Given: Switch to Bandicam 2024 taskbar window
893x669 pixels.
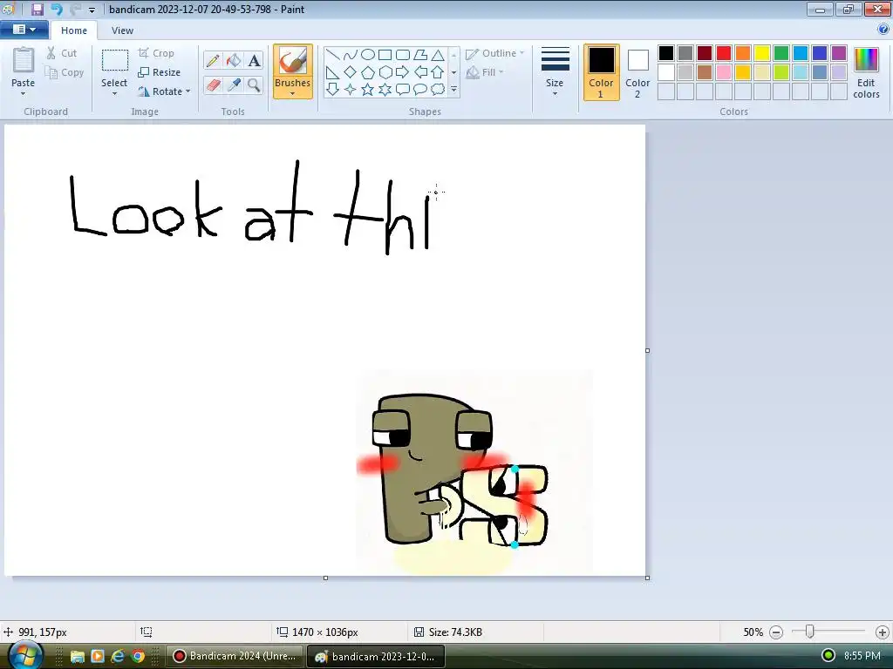Looking at the screenshot, I should (235, 657).
